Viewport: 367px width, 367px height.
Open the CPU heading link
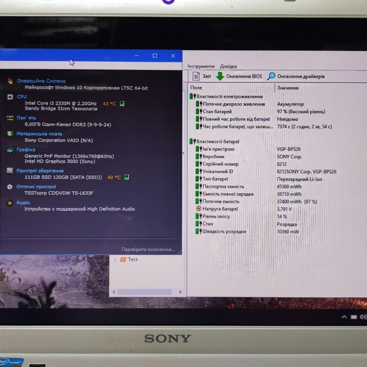tap(22, 97)
